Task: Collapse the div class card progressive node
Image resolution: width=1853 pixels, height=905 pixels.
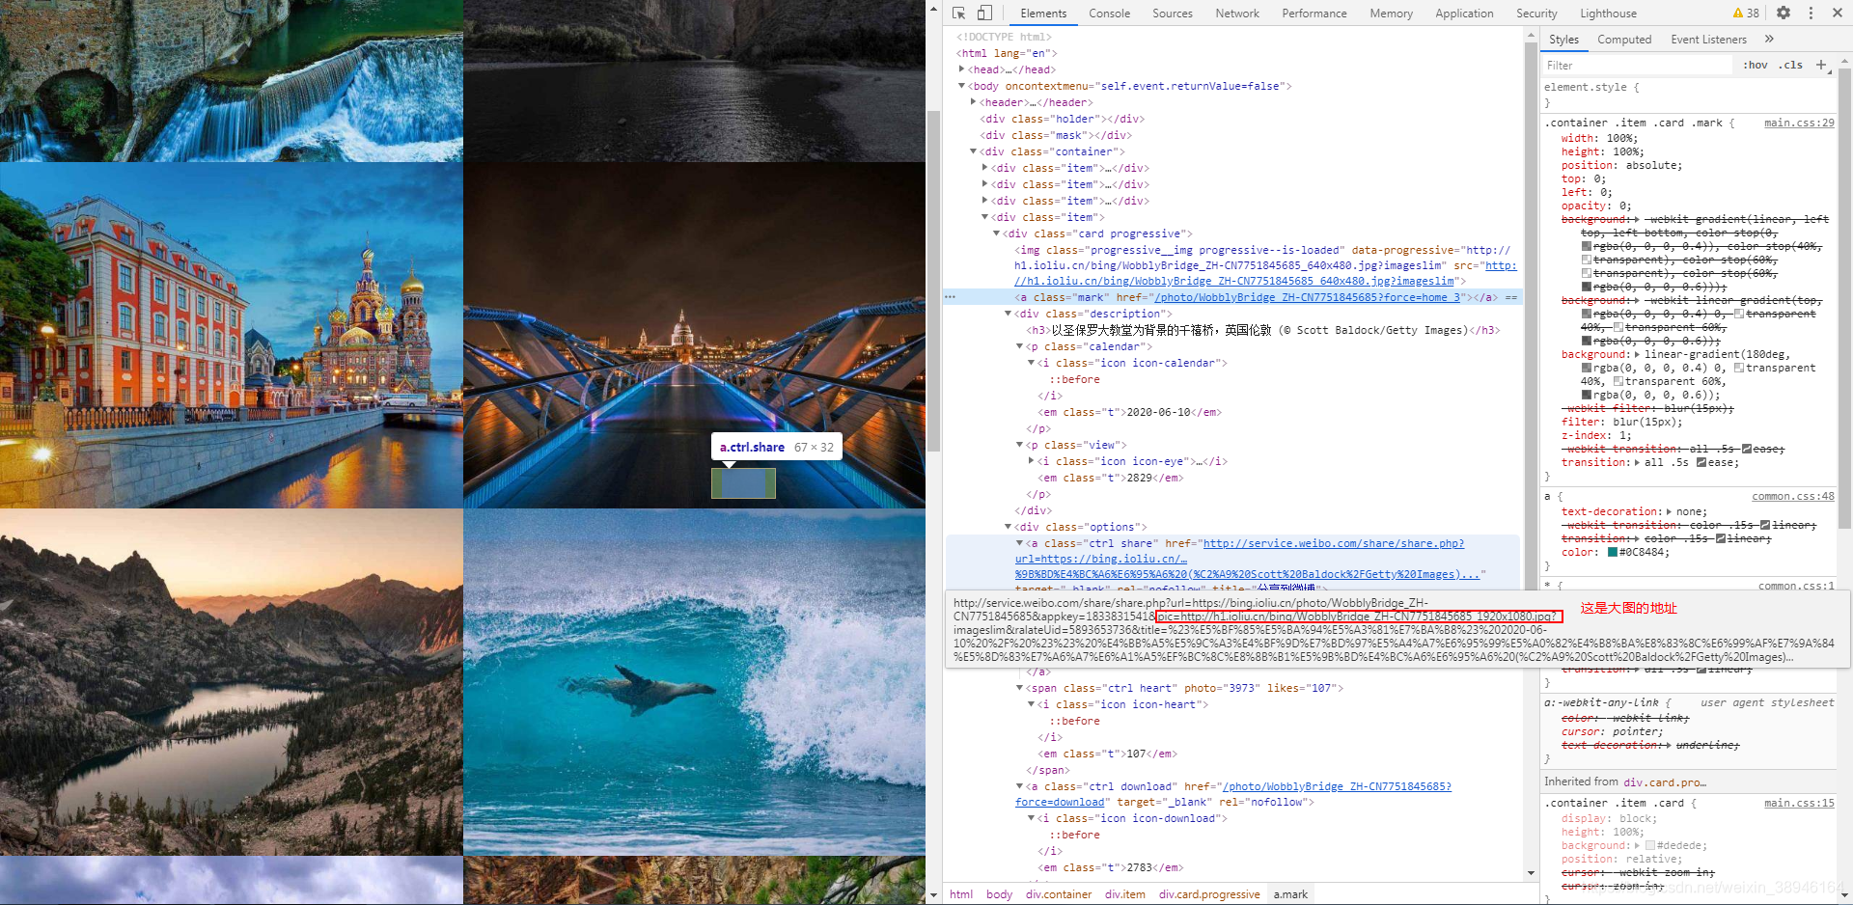Action: pyautogui.click(x=996, y=233)
